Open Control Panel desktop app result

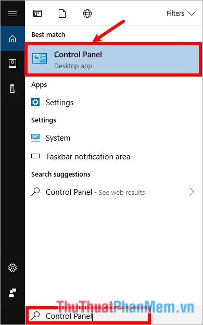tap(113, 59)
